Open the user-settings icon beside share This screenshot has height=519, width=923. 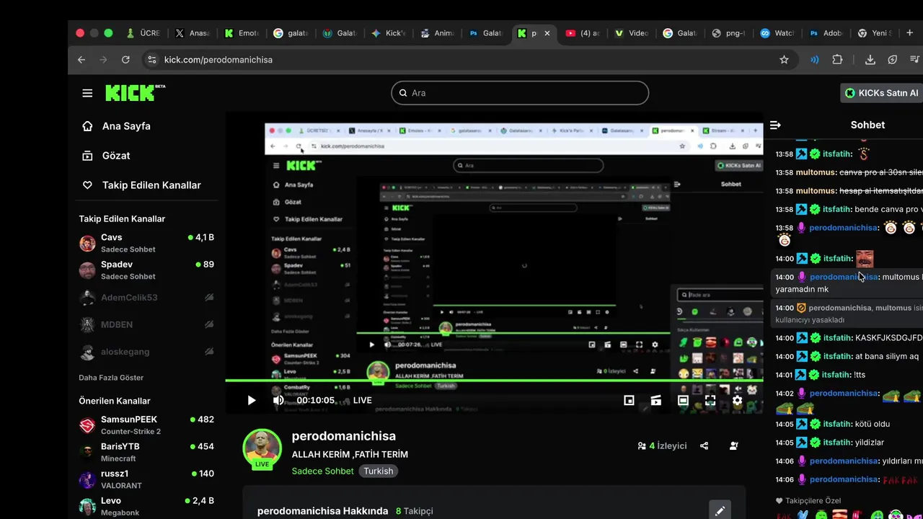pyautogui.click(x=734, y=445)
